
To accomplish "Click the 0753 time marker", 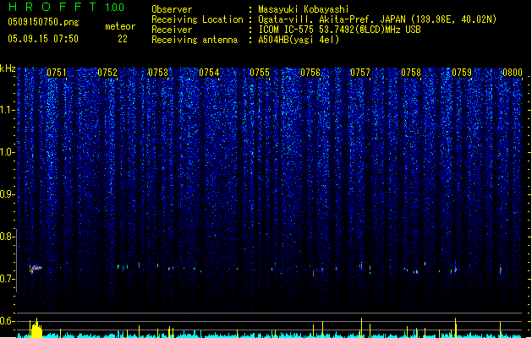I will [158, 73].
